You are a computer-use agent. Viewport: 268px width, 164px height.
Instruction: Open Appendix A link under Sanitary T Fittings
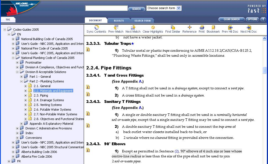point(140,108)
